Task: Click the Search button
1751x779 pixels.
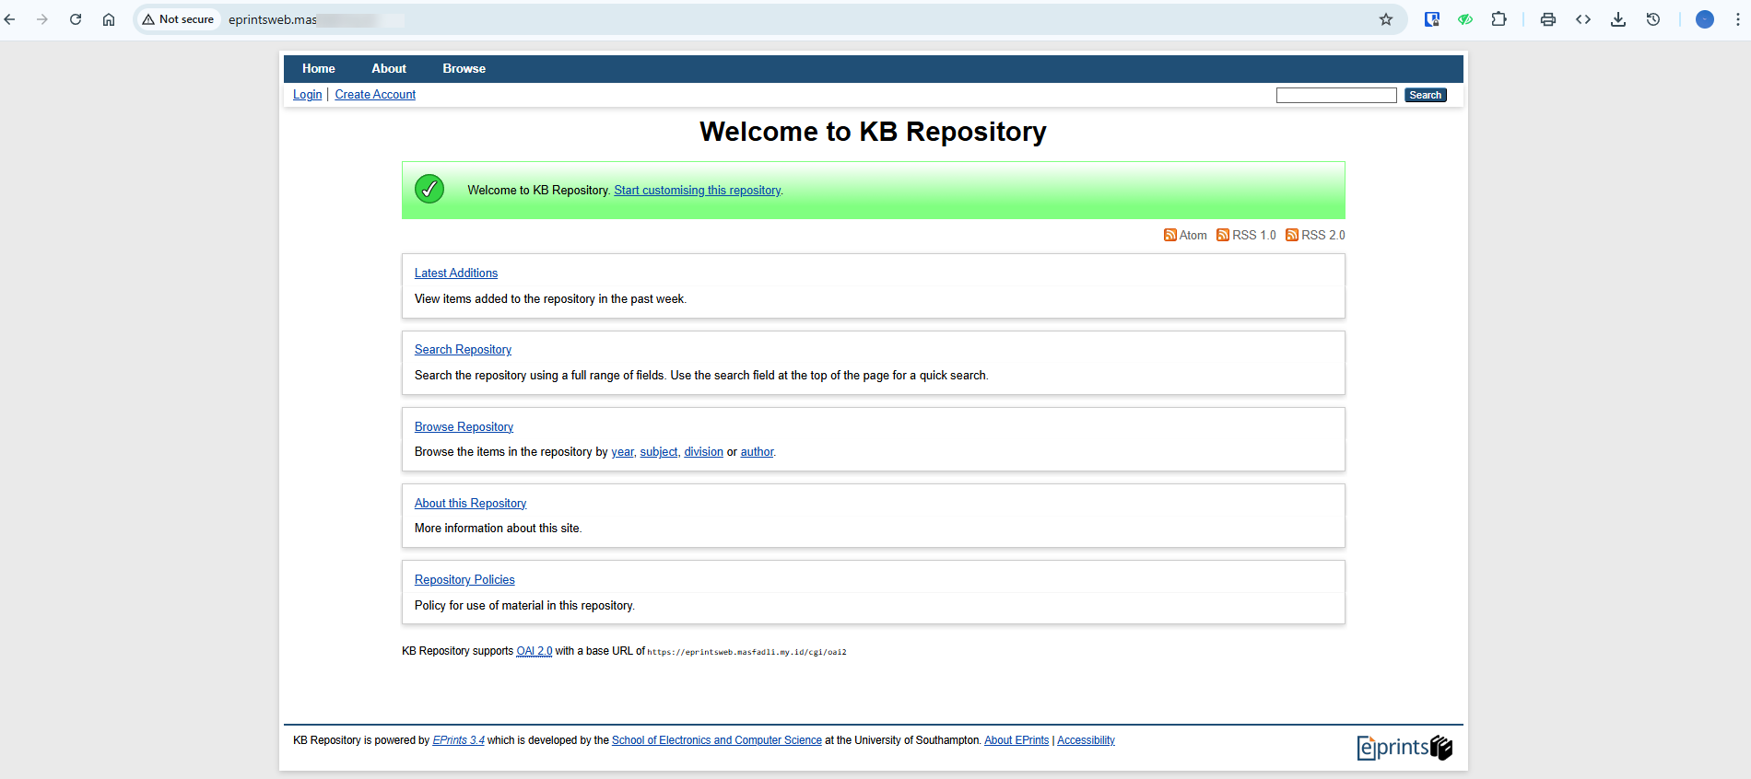Action: click(1426, 96)
